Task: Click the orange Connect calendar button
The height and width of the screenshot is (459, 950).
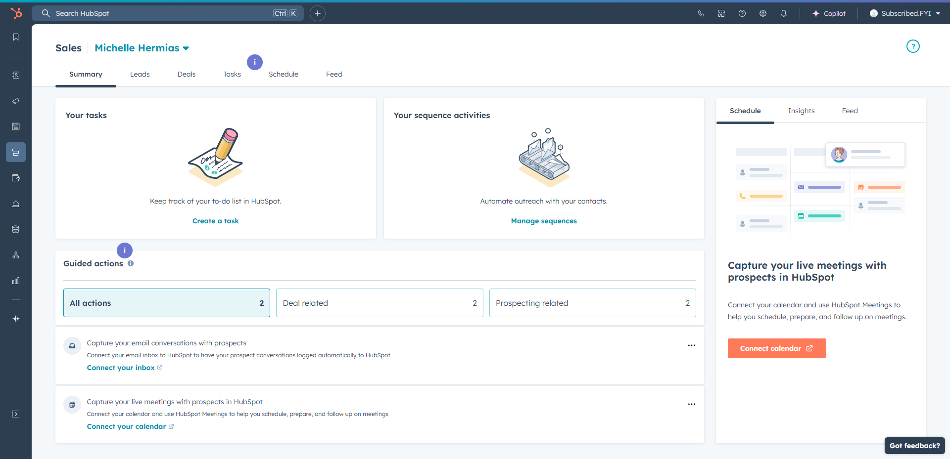Action: pos(777,348)
